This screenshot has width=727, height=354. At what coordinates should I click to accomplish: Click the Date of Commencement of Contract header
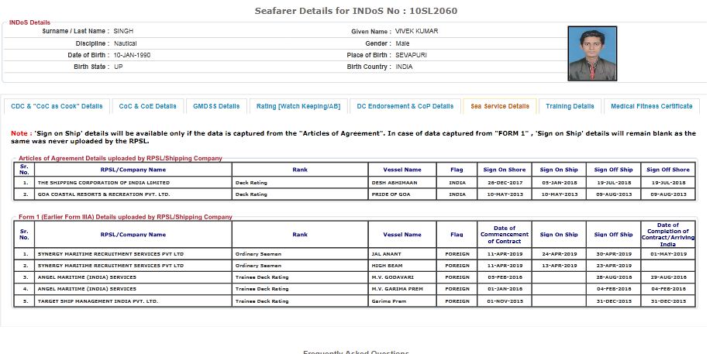click(x=505, y=234)
